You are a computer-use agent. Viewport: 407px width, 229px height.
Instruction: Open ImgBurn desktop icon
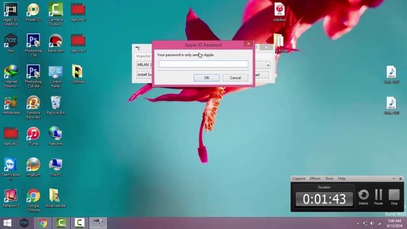tap(33, 167)
